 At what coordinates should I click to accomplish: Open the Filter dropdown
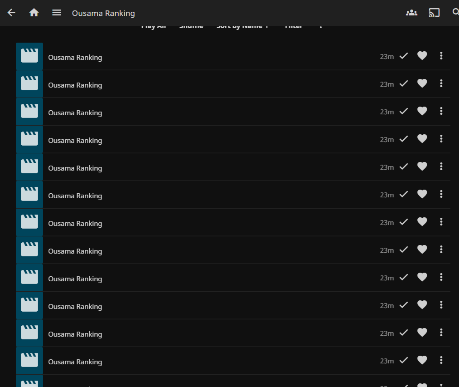tap(294, 25)
